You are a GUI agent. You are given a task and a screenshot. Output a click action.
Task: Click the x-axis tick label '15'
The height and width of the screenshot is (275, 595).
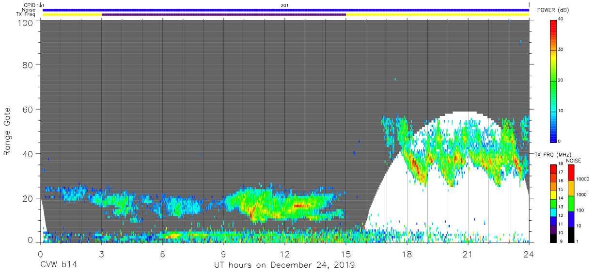346,254
